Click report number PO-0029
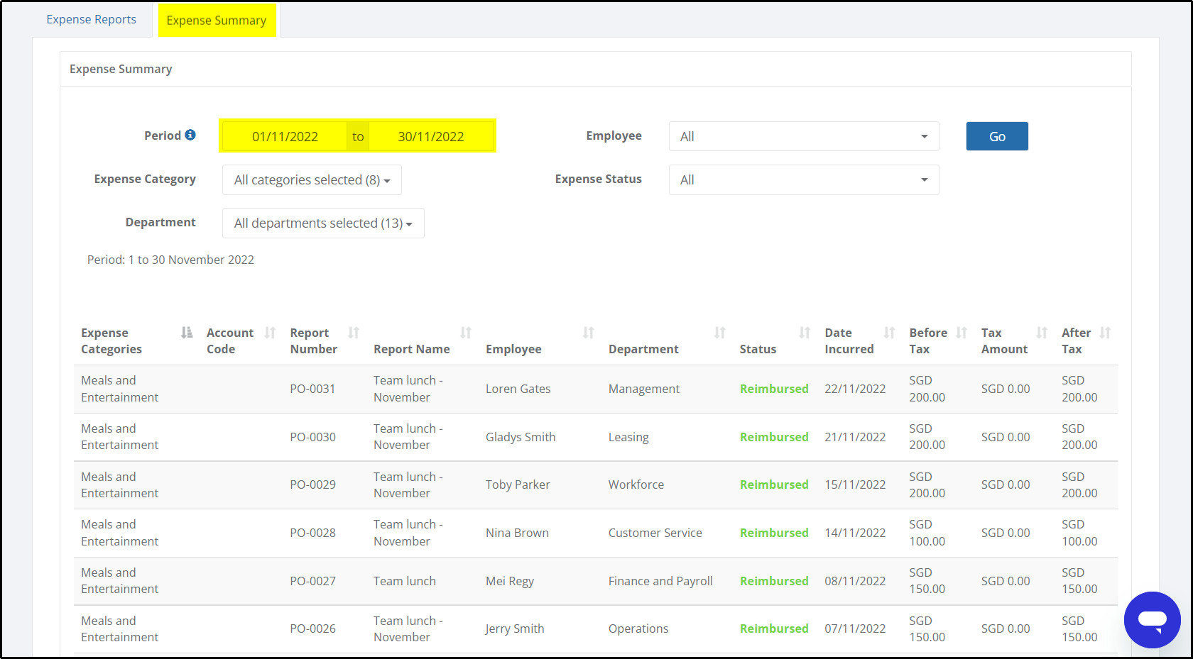Screen dimensions: 1193x659 (x=312, y=484)
